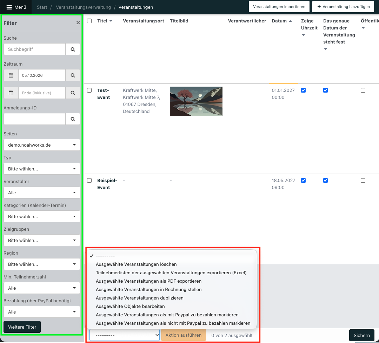Toggle the select-all checkbox in table header
The width and height of the screenshot is (379, 343).
coord(89,21)
